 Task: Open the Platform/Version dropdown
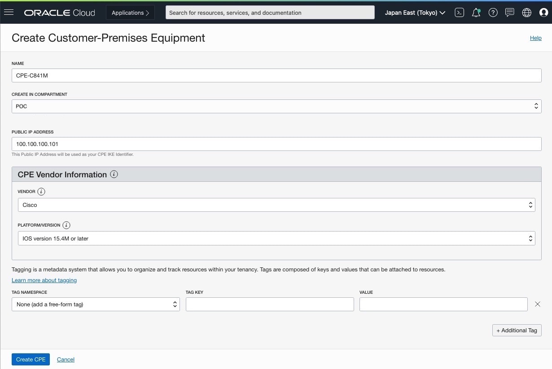[276, 238]
